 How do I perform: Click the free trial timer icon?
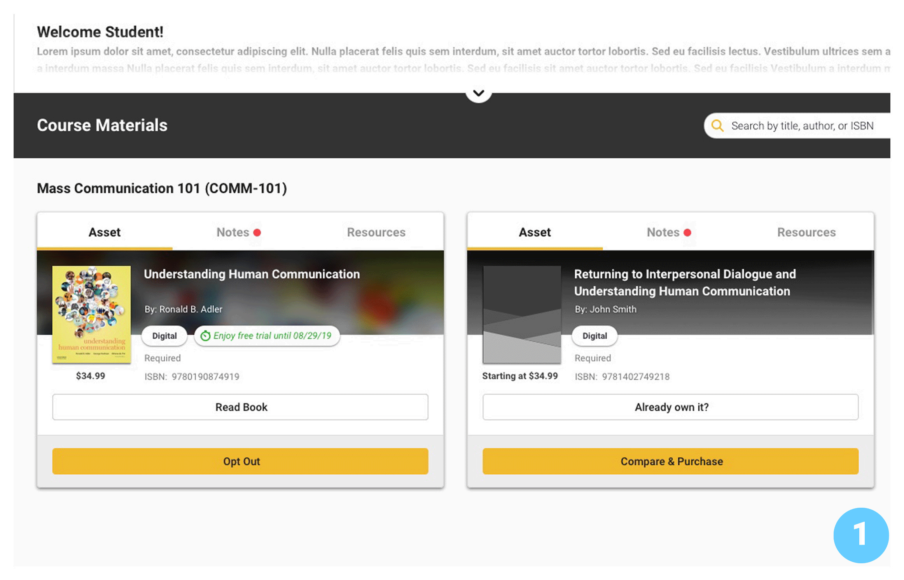(205, 335)
